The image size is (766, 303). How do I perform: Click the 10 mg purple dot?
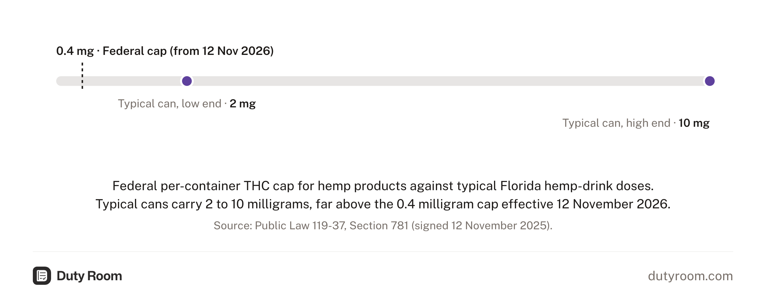click(x=710, y=81)
